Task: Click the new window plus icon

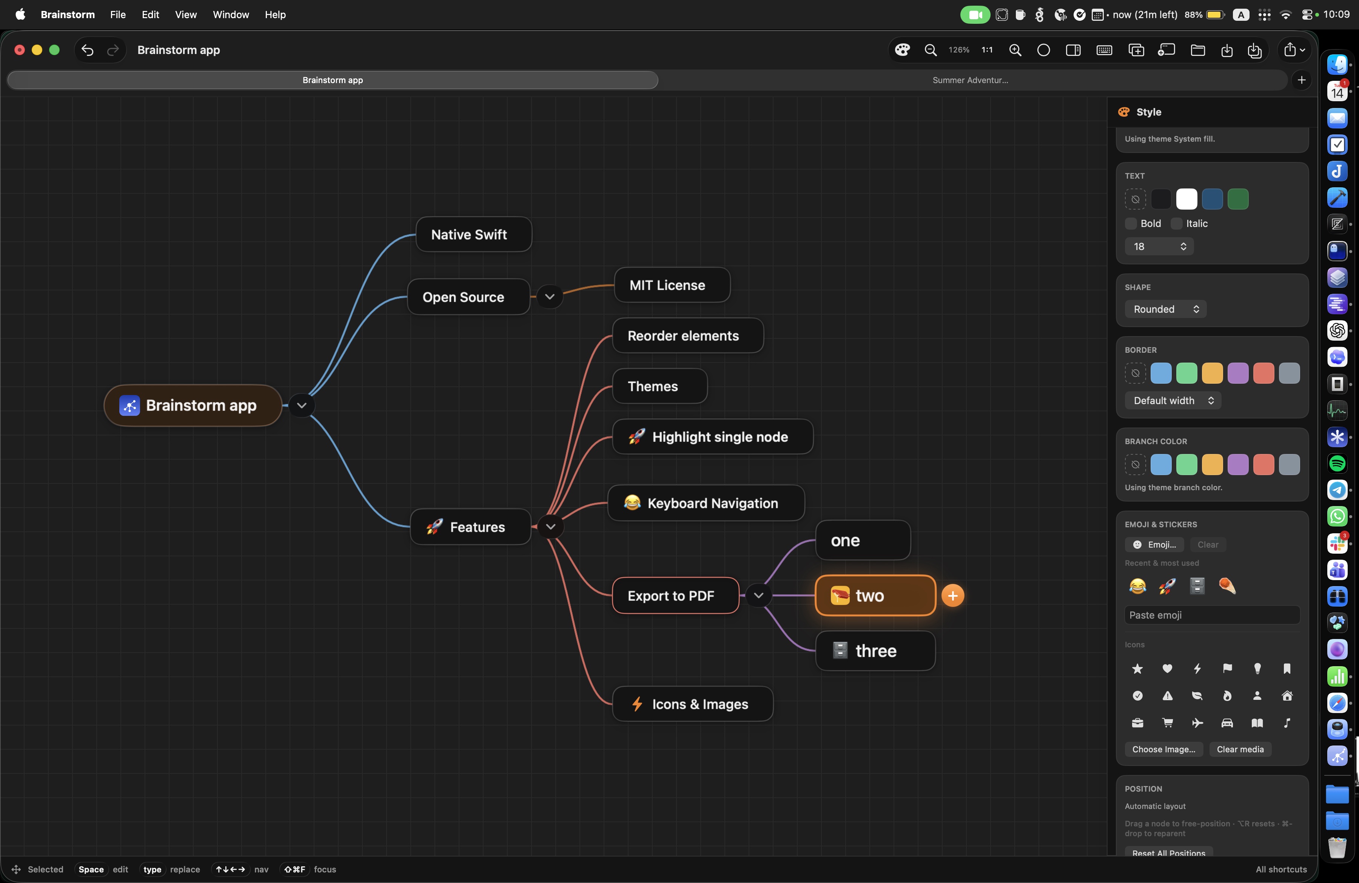Action: 1136,50
